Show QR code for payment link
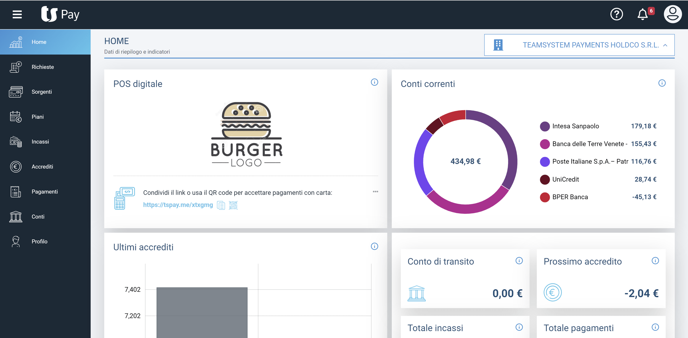Screen dimensions: 688x338 coord(233,205)
